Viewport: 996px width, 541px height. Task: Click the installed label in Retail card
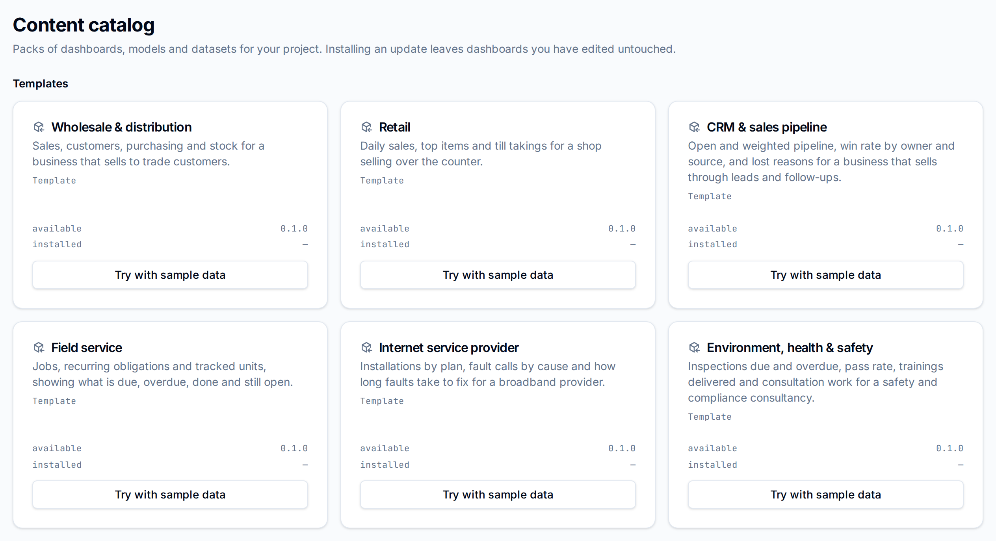(x=385, y=244)
